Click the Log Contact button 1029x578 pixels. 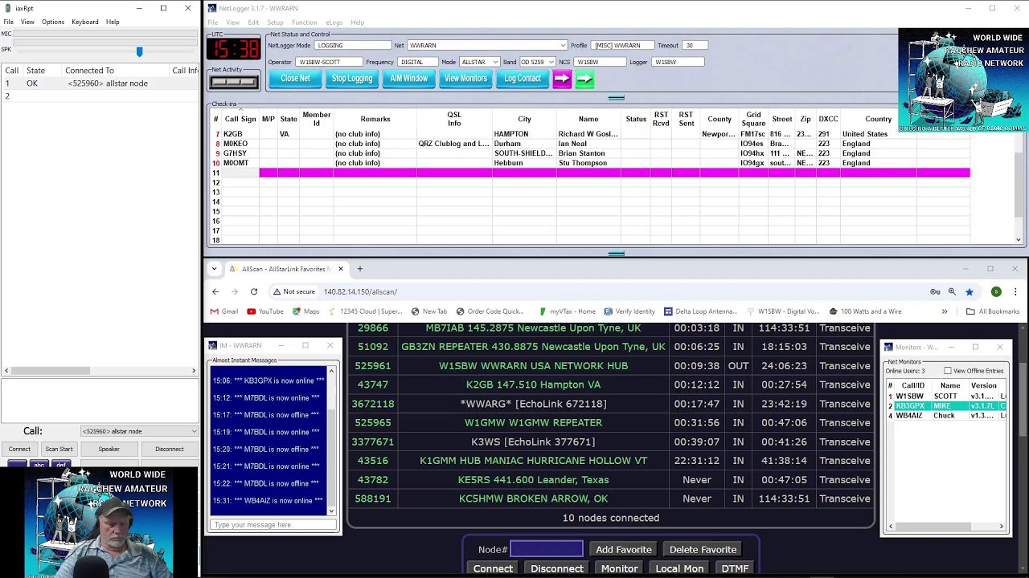click(523, 79)
